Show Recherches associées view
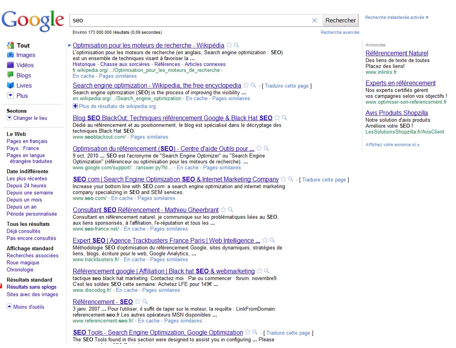456x348 pixels. click(33, 255)
